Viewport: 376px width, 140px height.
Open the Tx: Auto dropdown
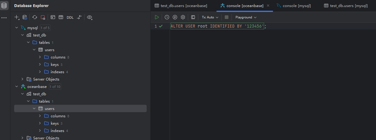pos(210,17)
